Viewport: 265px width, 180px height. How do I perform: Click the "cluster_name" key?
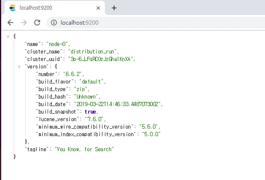point(43,51)
